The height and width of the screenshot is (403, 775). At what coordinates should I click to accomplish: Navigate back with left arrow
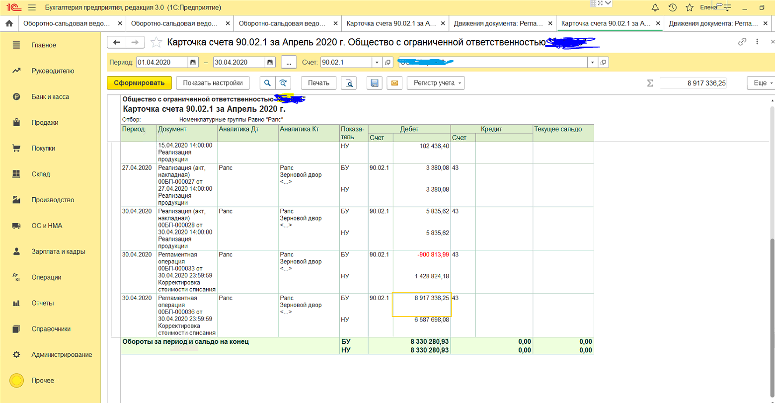tap(117, 42)
